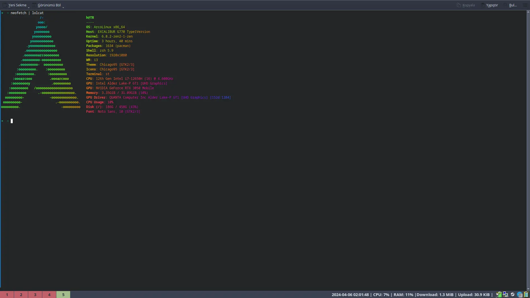Click the 'Memory: 3.35GiB / 31.09GiB' line
Viewport: 530px width, 298px height.
pyautogui.click(x=117, y=93)
